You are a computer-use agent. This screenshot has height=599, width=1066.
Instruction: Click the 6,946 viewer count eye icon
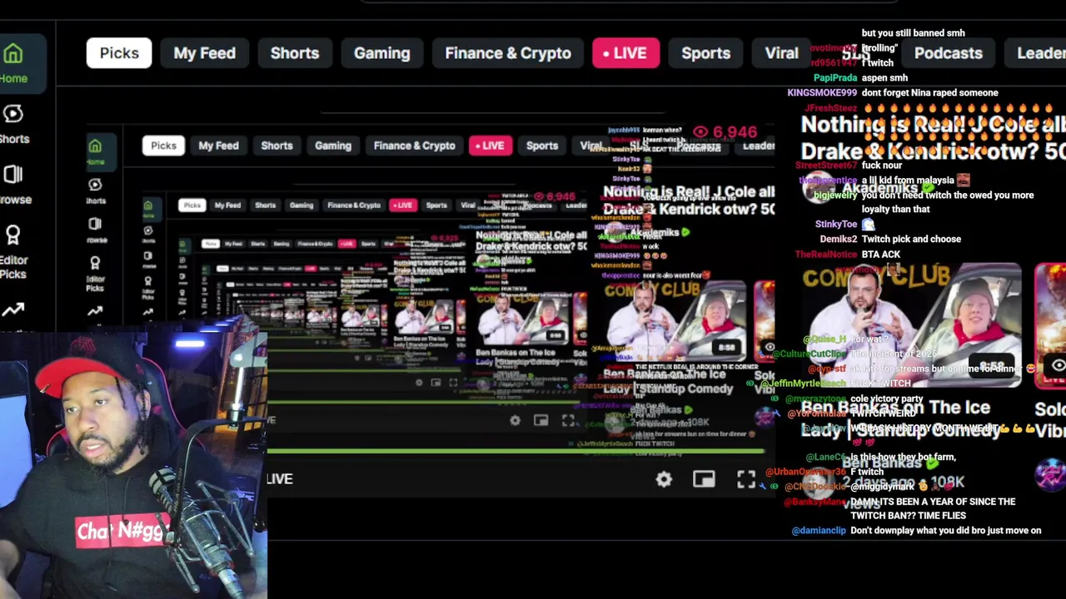[701, 132]
